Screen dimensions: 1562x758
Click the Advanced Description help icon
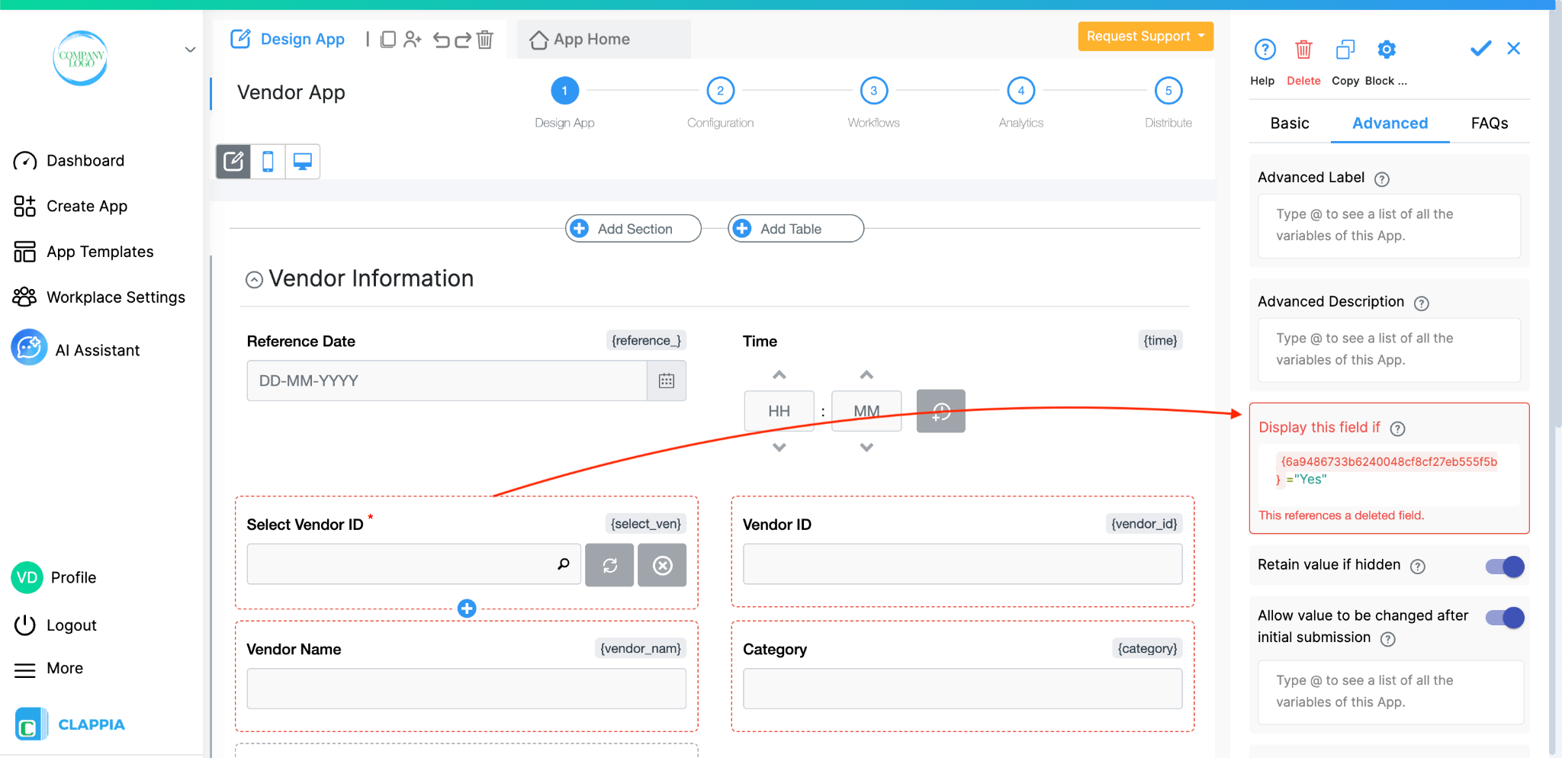coord(1421,304)
